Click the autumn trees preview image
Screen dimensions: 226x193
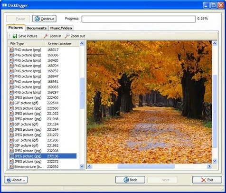(149, 102)
